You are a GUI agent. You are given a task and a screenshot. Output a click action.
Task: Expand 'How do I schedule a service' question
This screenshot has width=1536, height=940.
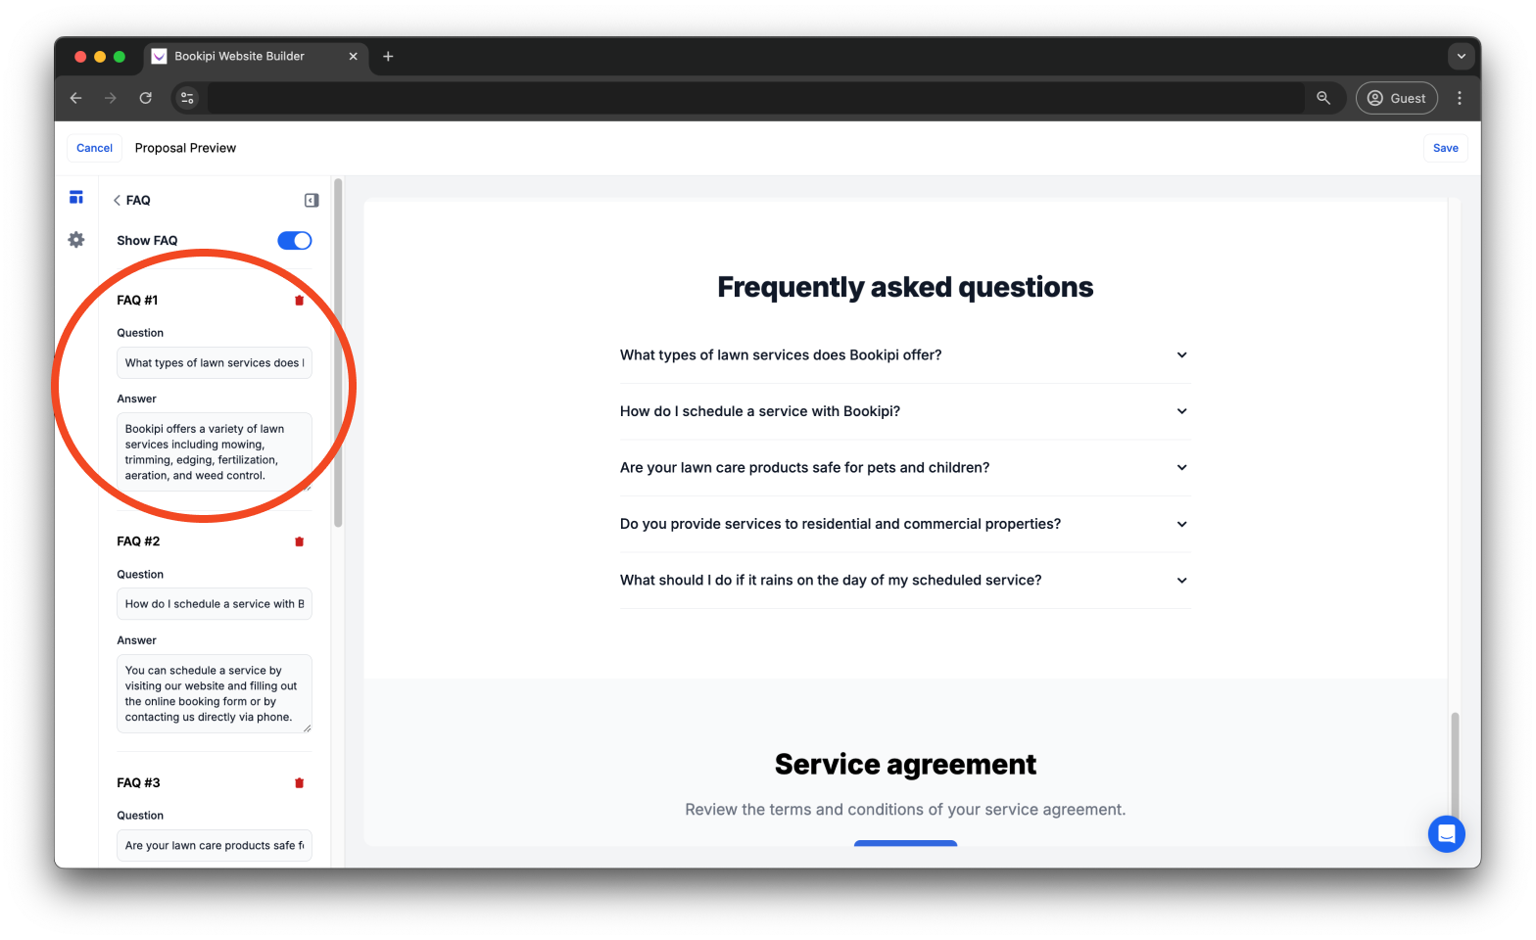click(905, 411)
